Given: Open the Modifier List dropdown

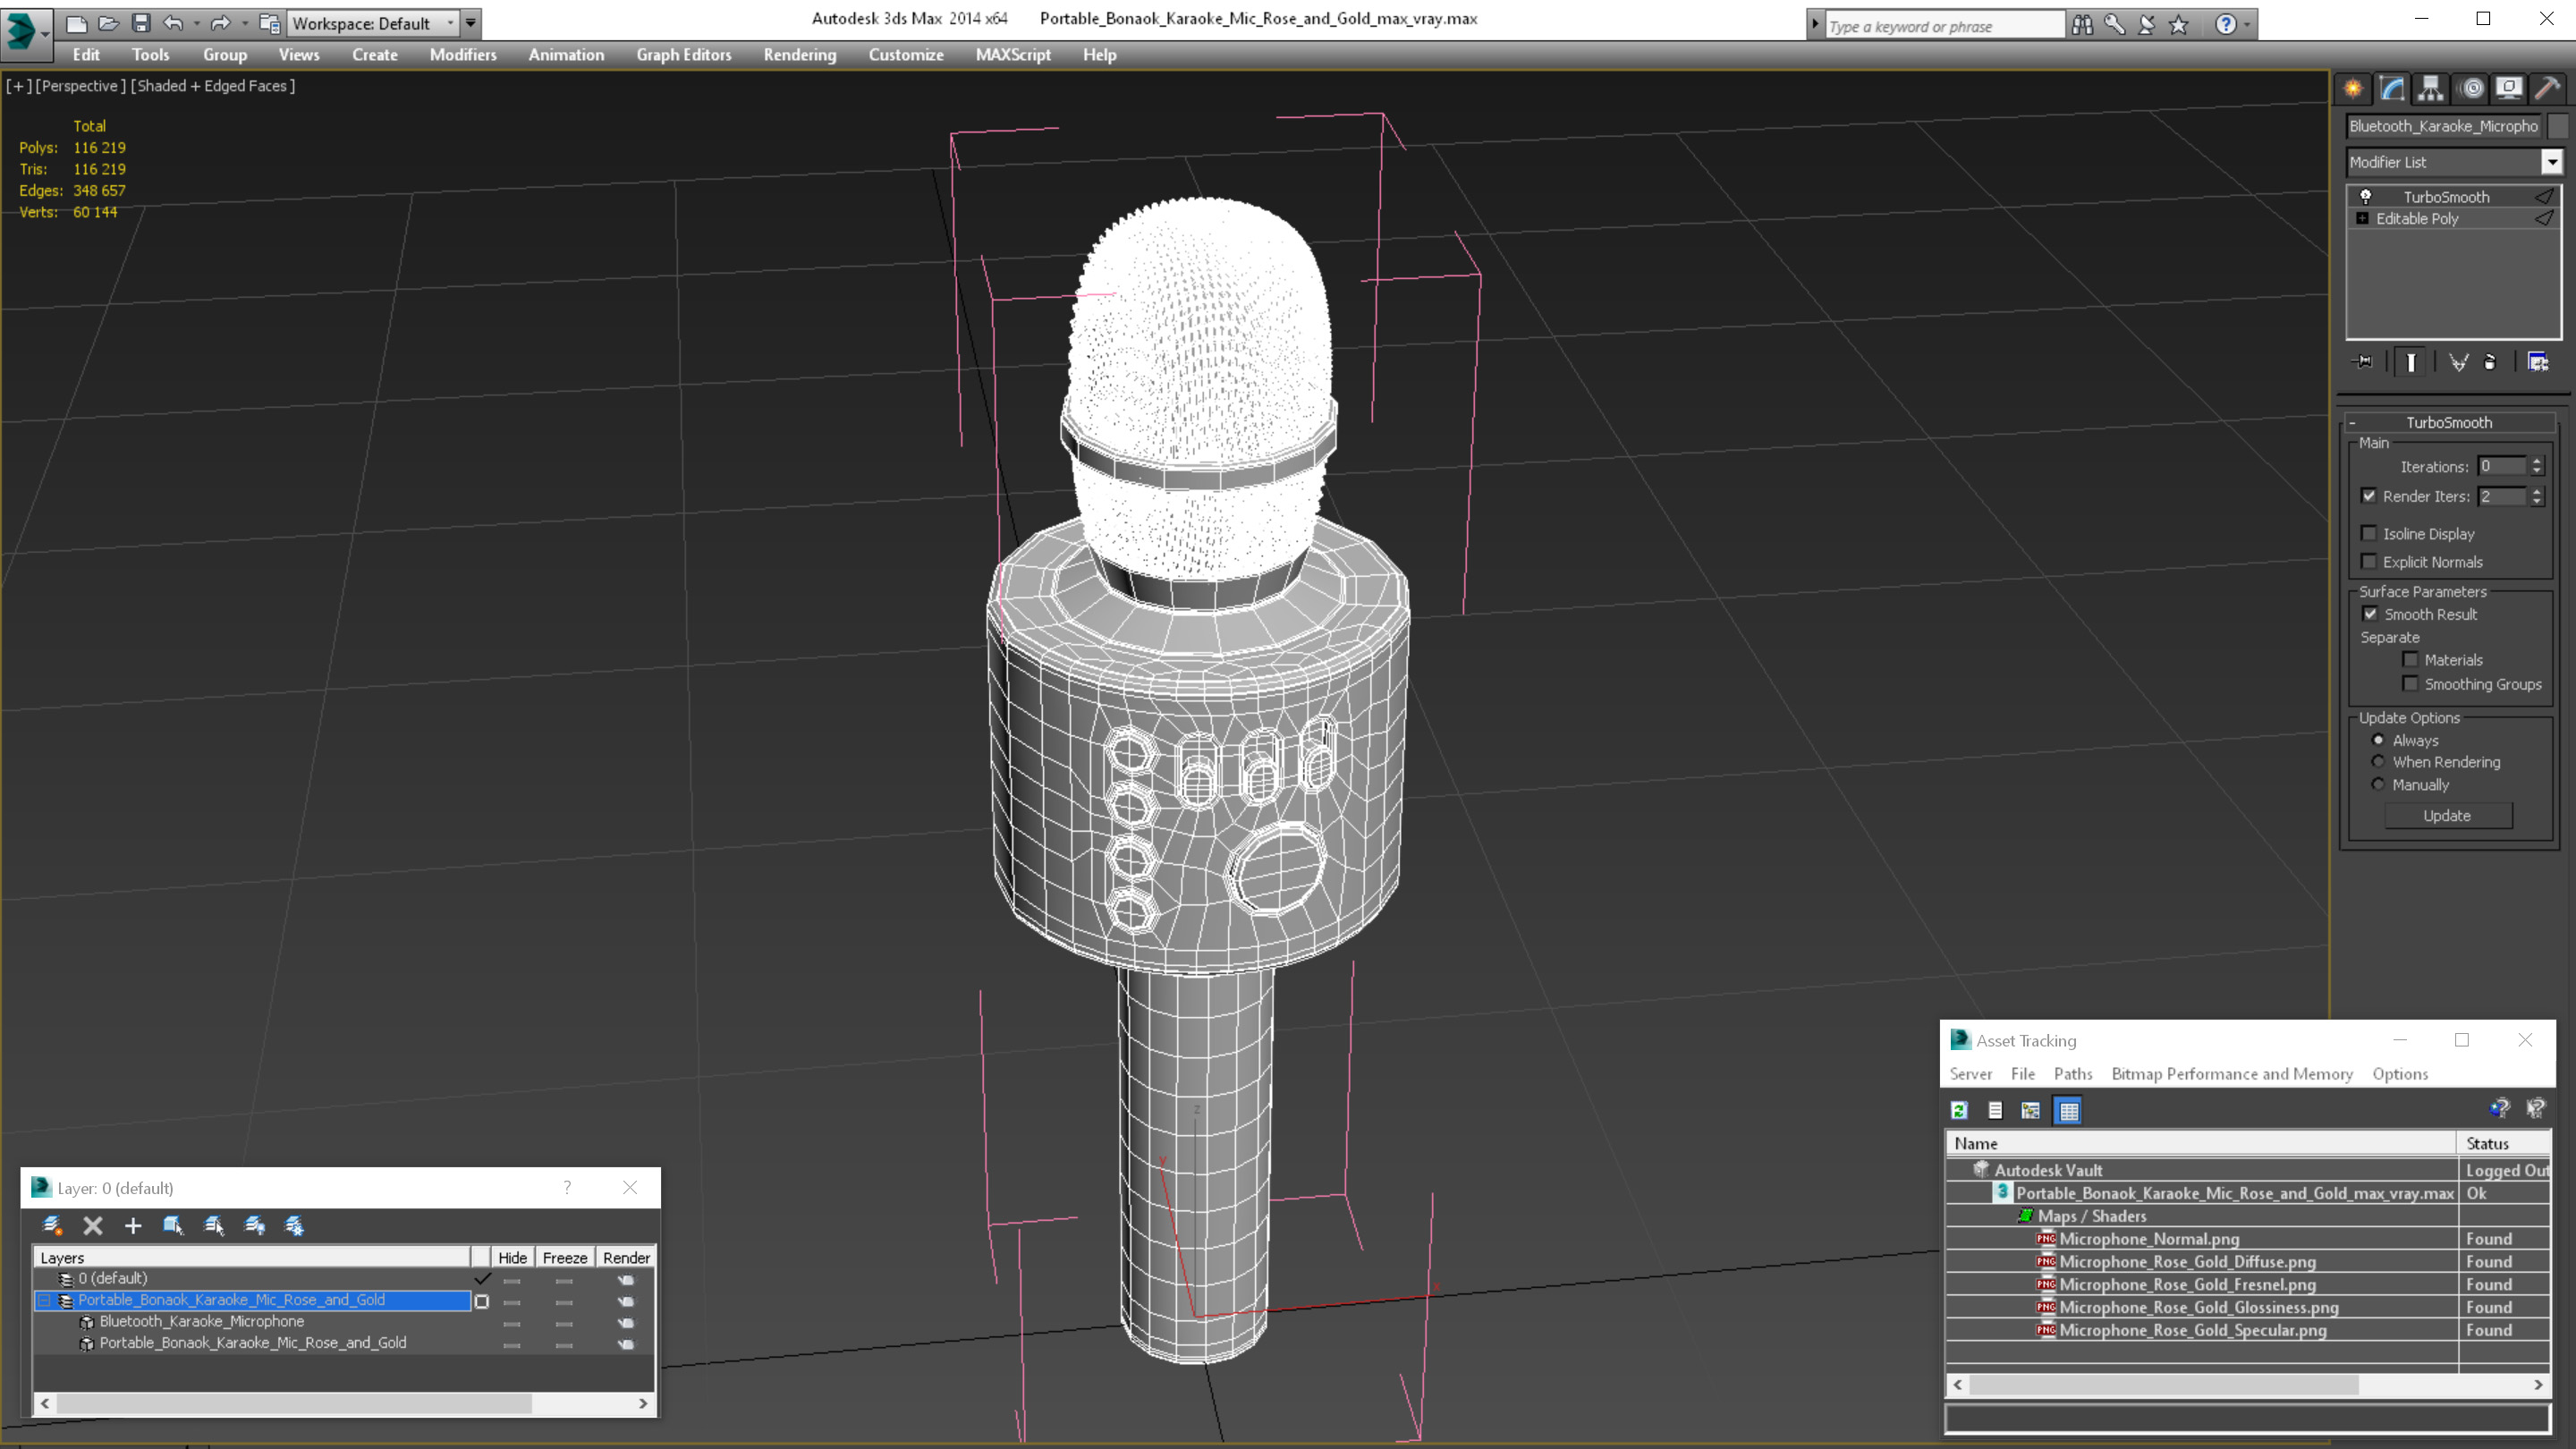Looking at the screenshot, I should 2552,162.
